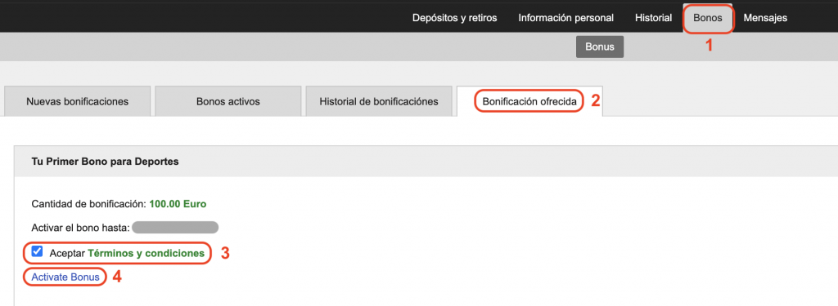
Task: Open the Términos y condiciones link
Action: click(146, 253)
